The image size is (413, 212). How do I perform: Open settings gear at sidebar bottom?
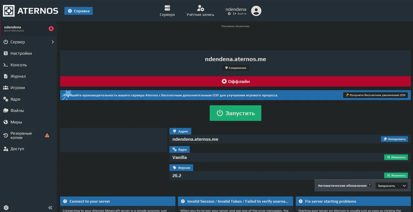6,207
